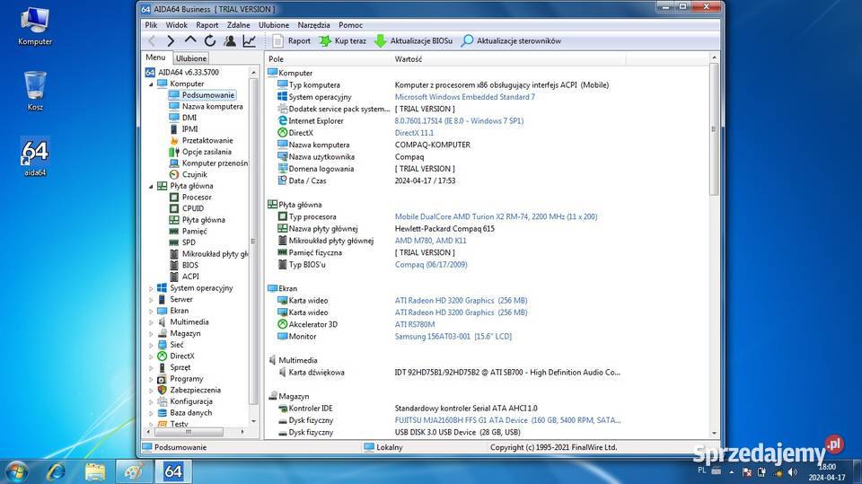
Task: Select Pamięć in the tree
Action: [x=195, y=231]
